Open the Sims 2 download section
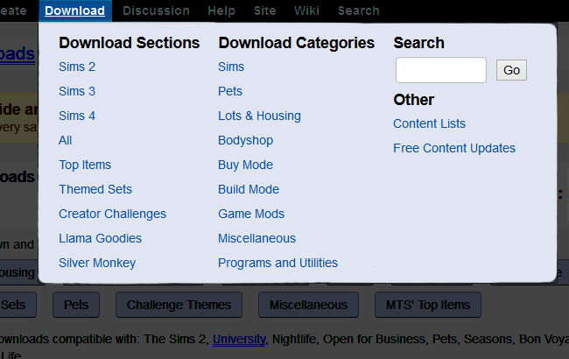Viewport: 569px width, 359px height. (x=77, y=67)
